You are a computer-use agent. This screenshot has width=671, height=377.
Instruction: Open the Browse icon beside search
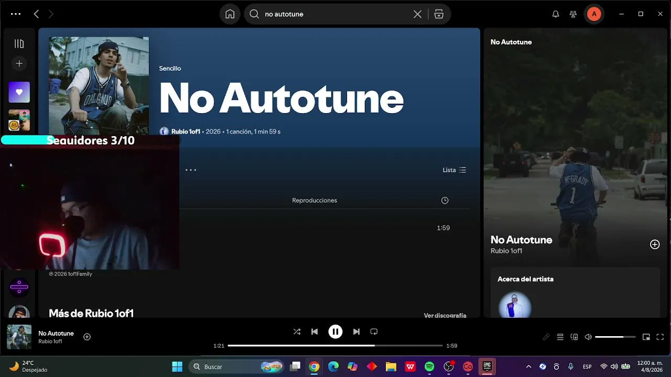point(439,14)
